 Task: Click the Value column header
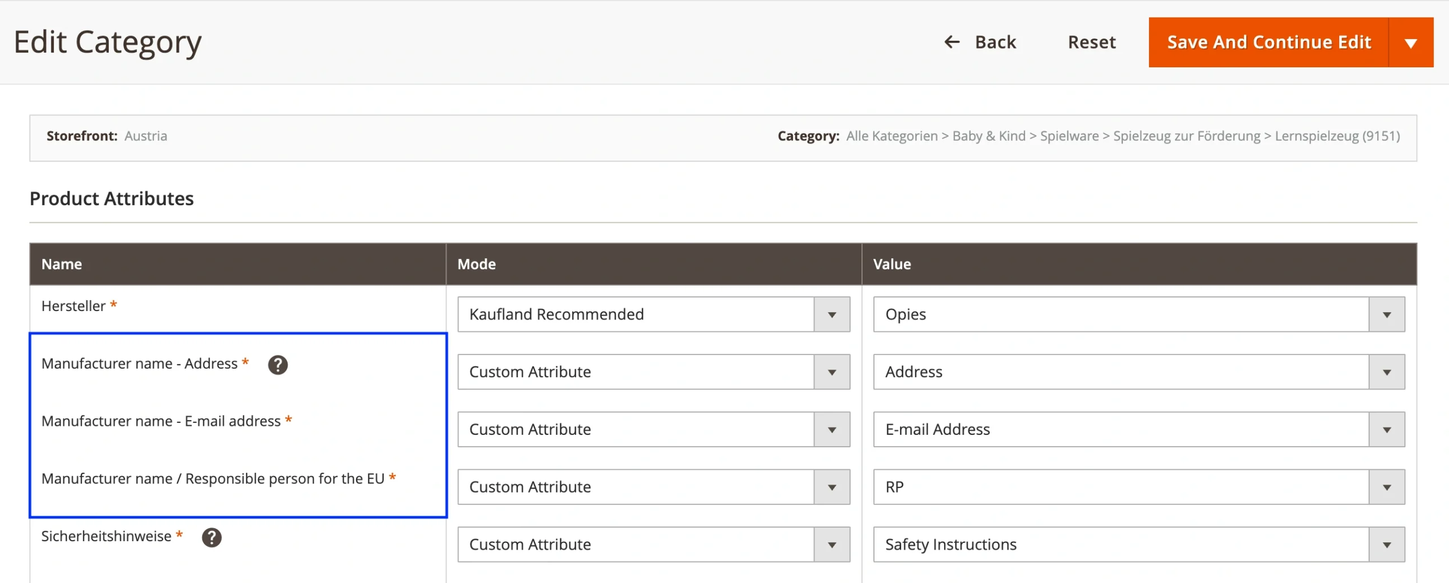891,264
